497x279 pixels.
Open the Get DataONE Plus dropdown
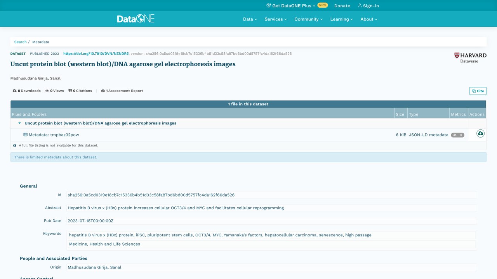click(291, 6)
